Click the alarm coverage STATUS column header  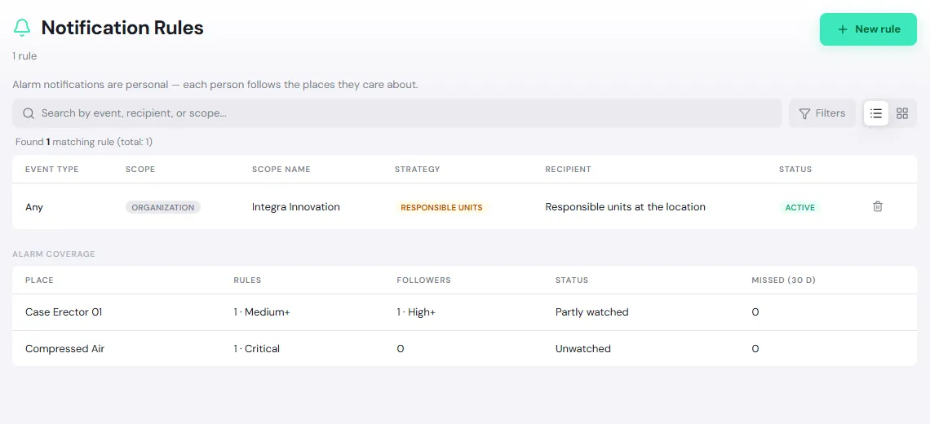point(572,280)
